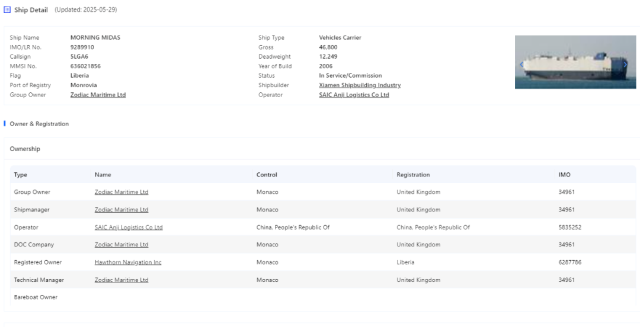The image size is (640, 327).
Task: Open SAIC Anji Logistics Co Ltd link in summary Operator field
Action: coord(354,95)
